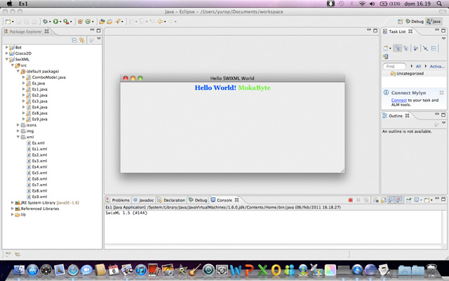Toggle Show Console When Standard Error Changes
Viewport: 449px width, 281px height.
click(x=399, y=200)
